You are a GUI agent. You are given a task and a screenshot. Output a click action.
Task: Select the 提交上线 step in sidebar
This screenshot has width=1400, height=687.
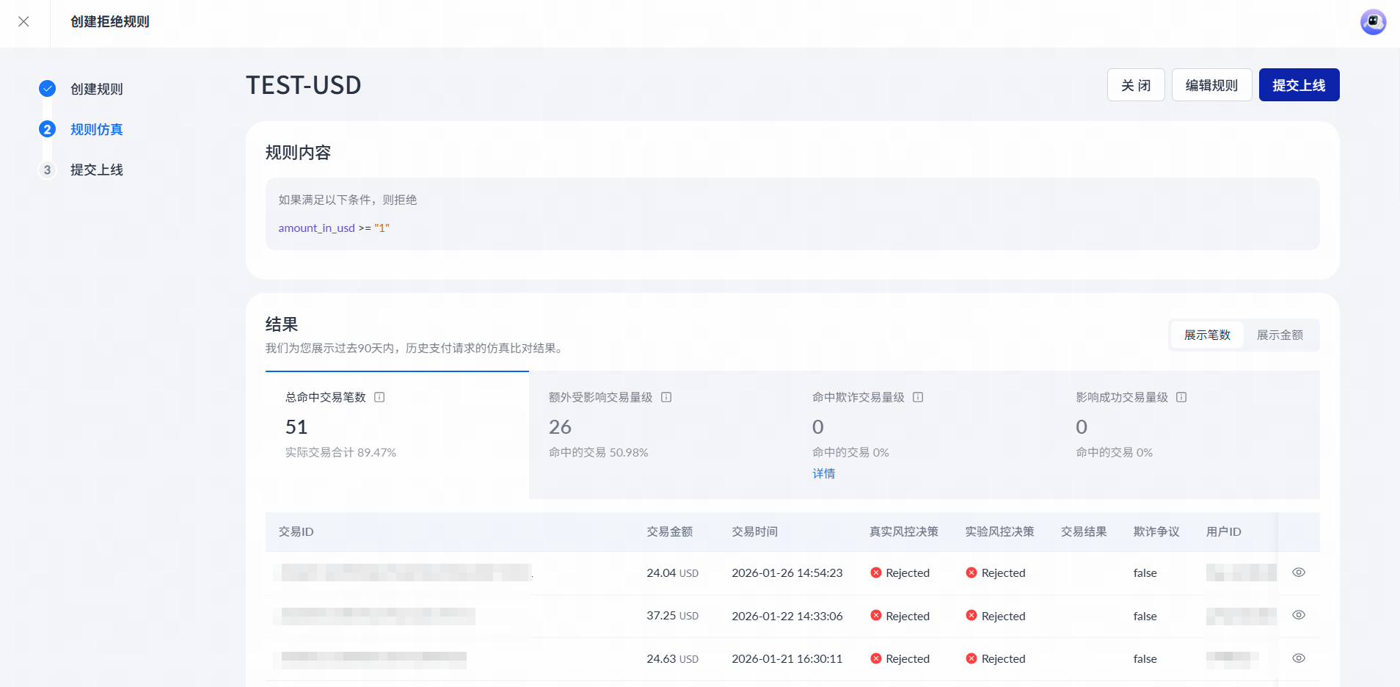96,170
